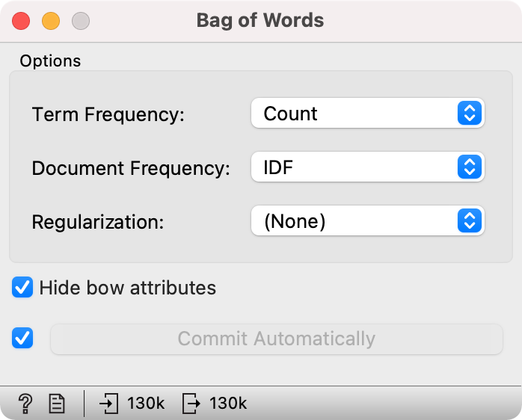Click the input 130k count text
Viewport: 522px width, 420px height.
click(145, 404)
